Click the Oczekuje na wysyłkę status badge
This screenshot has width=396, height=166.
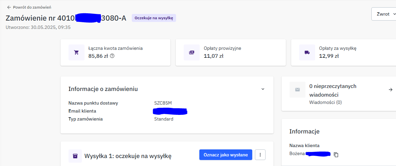pyautogui.click(x=154, y=18)
